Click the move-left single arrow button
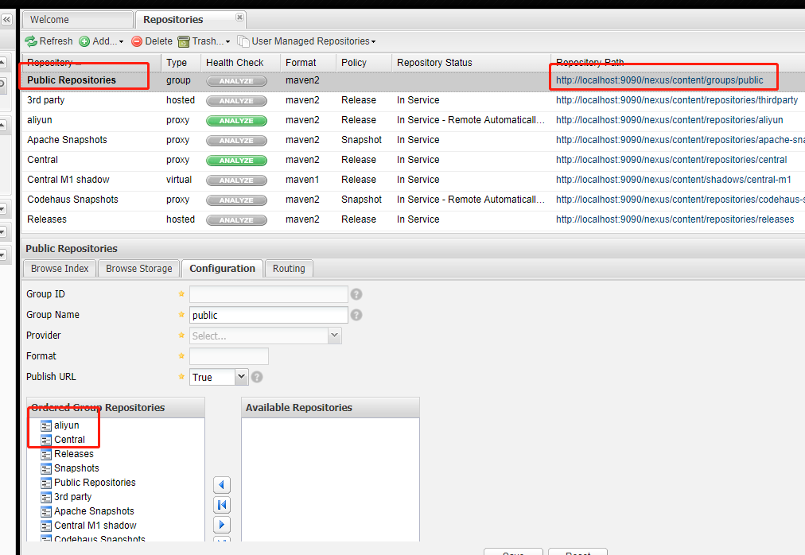Viewport: 805px width, 555px height. coord(222,485)
